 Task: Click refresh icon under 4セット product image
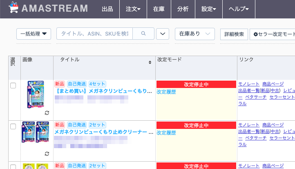pos(47,113)
